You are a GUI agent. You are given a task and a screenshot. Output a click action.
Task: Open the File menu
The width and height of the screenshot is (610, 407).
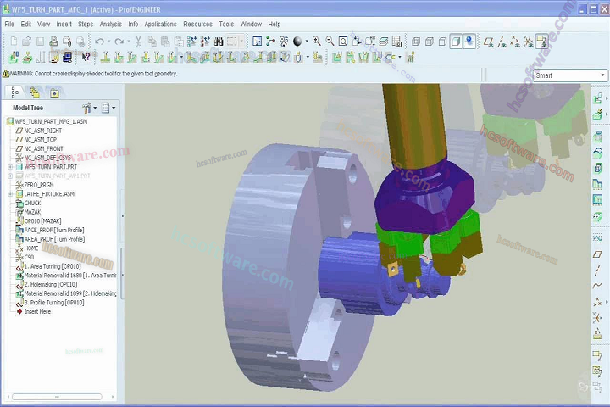9,24
